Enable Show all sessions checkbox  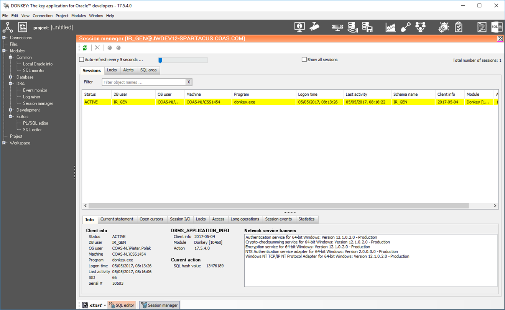(x=304, y=60)
